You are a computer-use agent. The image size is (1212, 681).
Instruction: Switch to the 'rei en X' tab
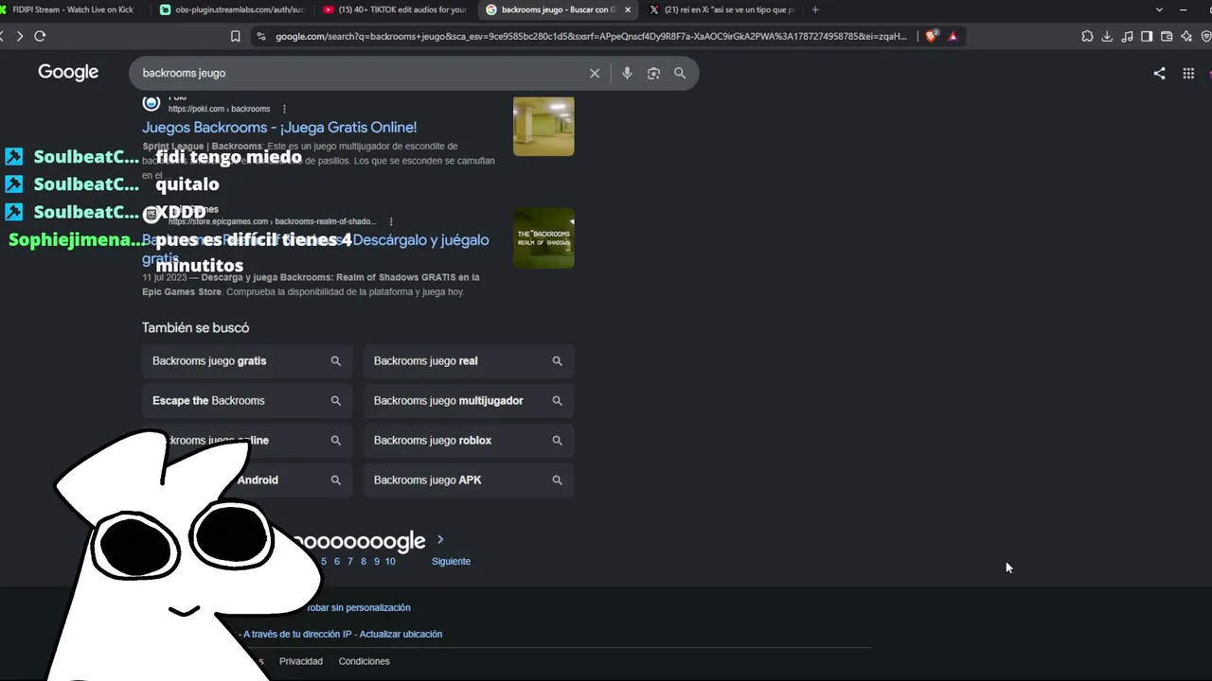click(722, 9)
